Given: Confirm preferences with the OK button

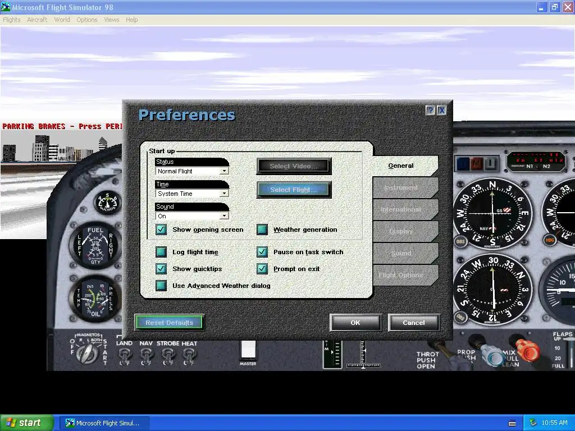Looking at the screenshot, I should click(355, 323).
